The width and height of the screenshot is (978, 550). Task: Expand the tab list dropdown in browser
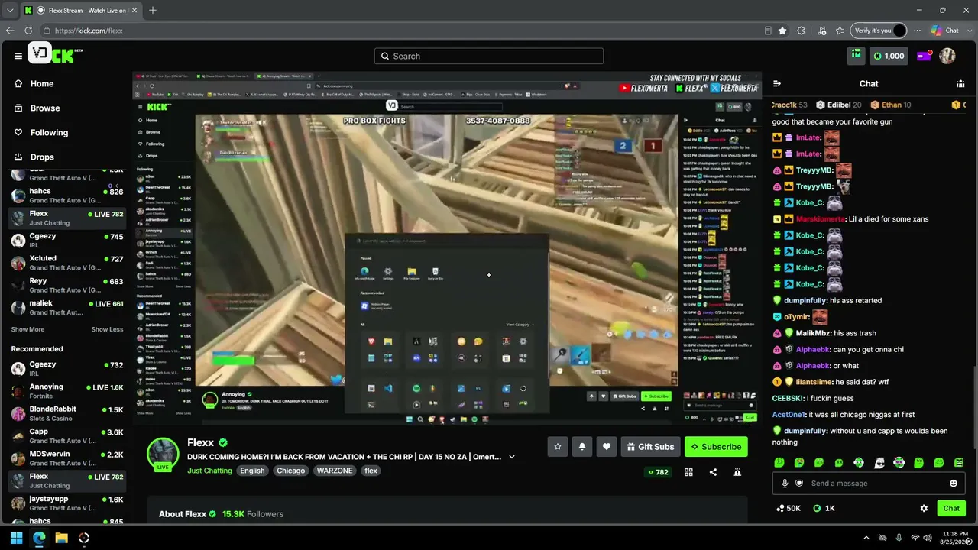point(9,10)
